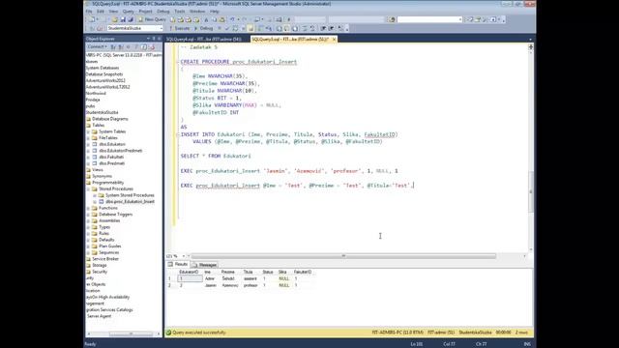Click the Object Explorer horizontal scrollbar

131,333
